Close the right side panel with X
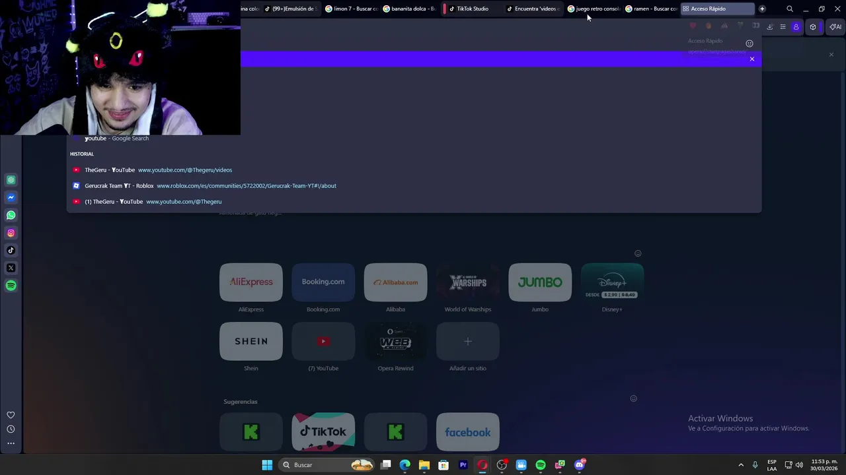846x475 pixels. point(831,55)
